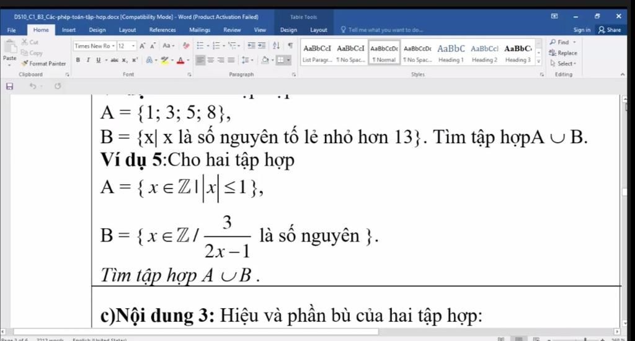Apply subscript formatting
Viewport: 635px width, 341px height.
coord(125,60)
